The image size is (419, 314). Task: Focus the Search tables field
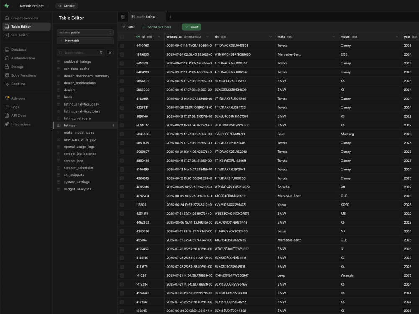point(80,53)
